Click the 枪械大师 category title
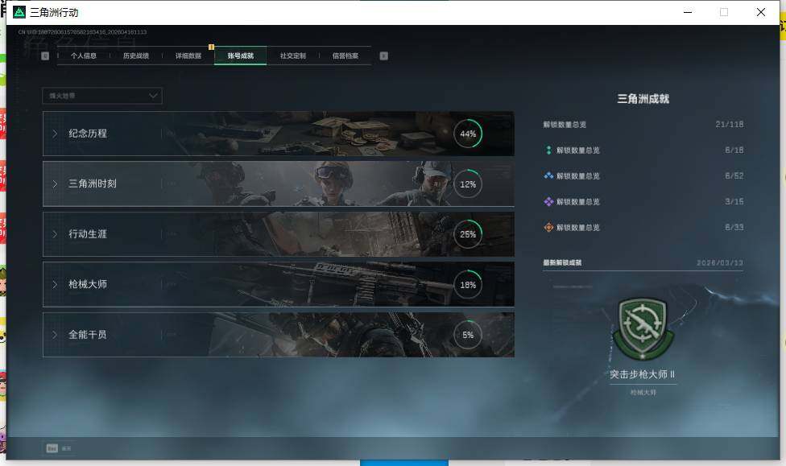 tap(88, 284)
